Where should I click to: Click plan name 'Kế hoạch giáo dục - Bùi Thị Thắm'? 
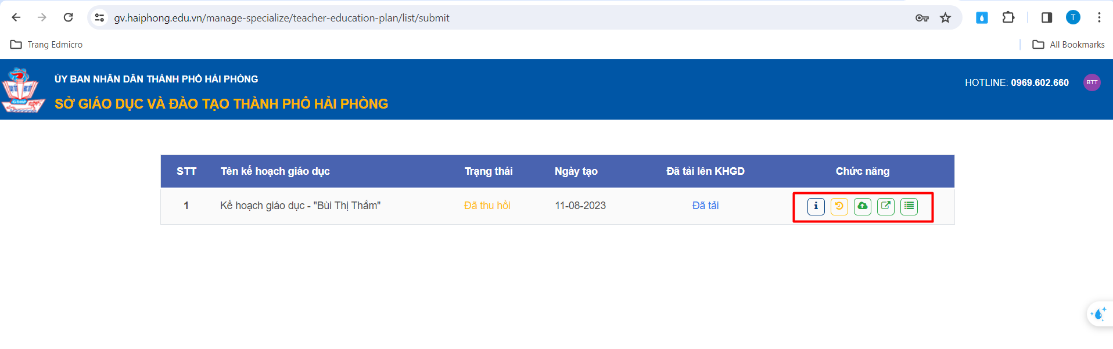click(300, 206)
